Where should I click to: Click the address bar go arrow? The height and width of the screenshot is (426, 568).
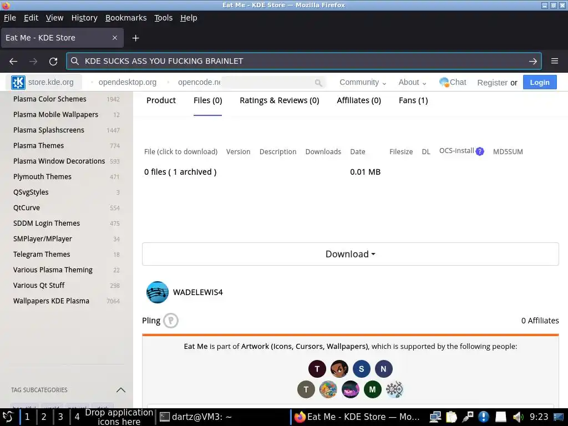(533, 61)
